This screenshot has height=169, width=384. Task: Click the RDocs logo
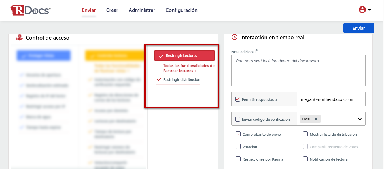(x=31, y=10)
